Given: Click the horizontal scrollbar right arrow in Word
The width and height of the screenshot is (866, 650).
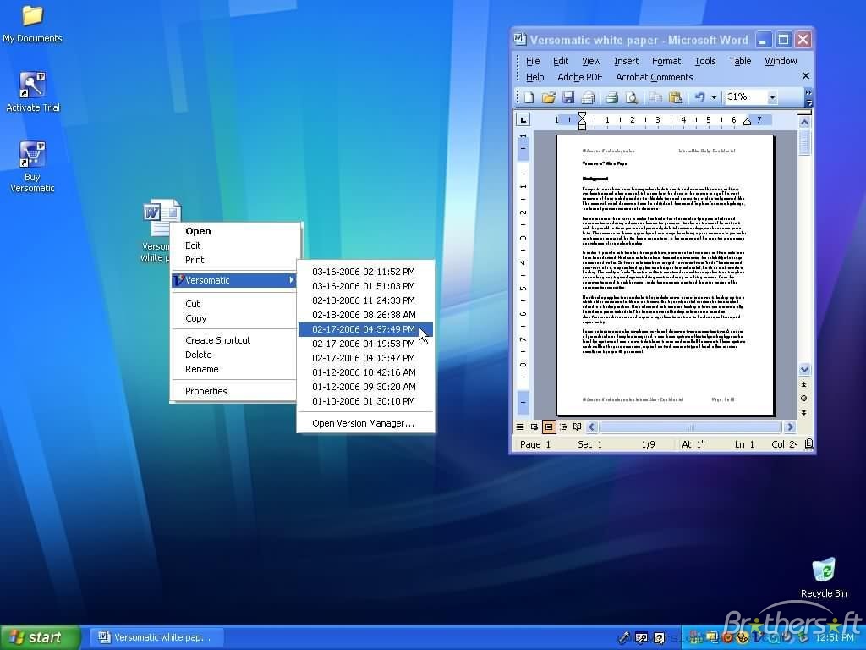Looking at the screenshot, I should (790, 427).
